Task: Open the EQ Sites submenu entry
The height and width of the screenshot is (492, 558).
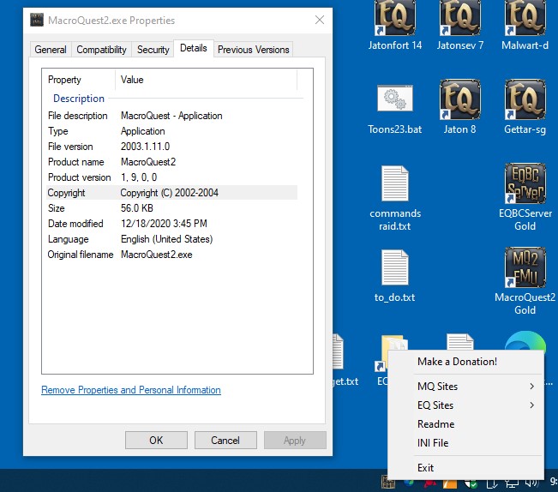Action: (466, 405)
